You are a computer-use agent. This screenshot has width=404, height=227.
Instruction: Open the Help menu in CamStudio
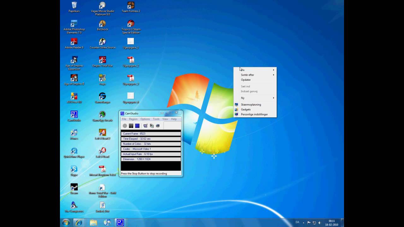[174, 119]
